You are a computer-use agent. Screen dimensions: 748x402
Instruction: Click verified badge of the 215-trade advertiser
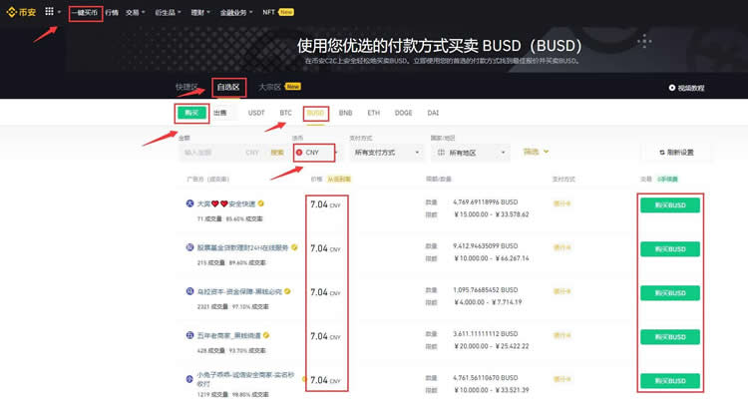pyautogui.click(x=294, y=247)
